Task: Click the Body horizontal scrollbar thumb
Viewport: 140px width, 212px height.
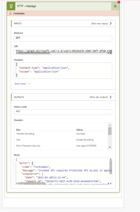Action: point(32,183)
